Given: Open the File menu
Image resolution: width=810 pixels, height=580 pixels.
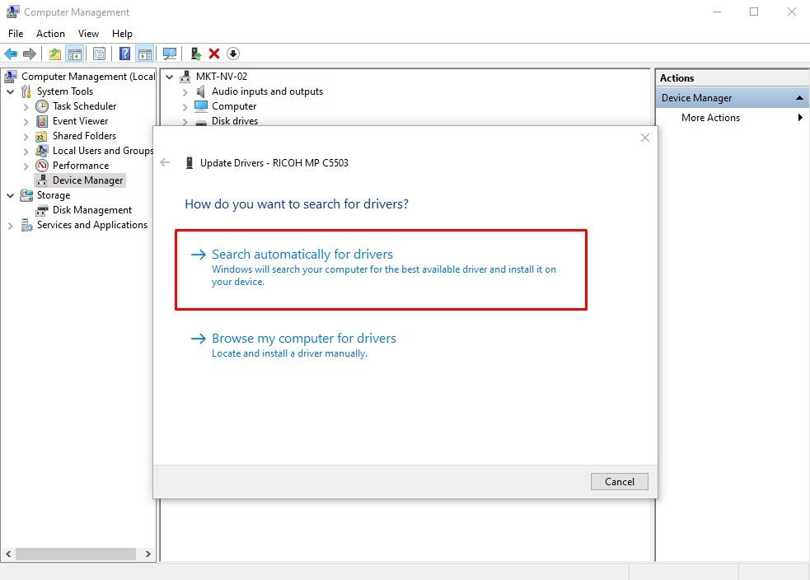Looking at the screenshot, I should click(16, 34).
